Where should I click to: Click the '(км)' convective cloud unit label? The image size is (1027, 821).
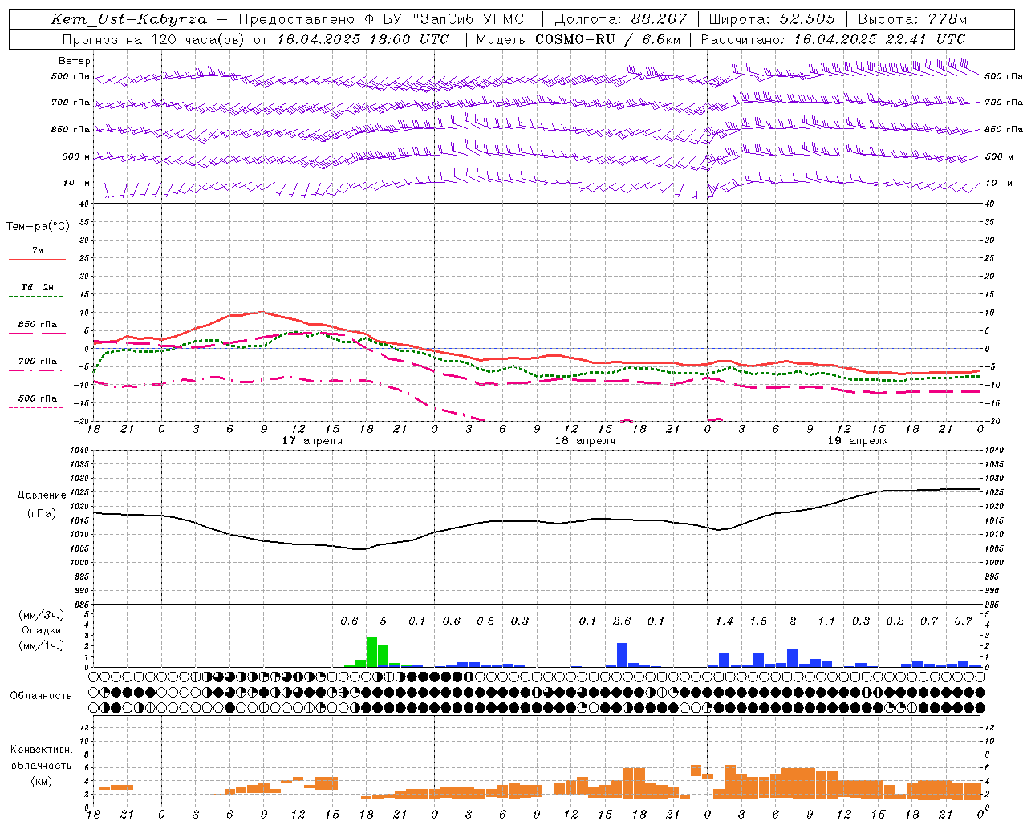(41, 781)
